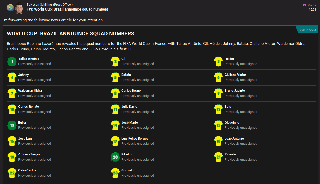Click the yellow number 23 shirt beside Gonzalo
Screen dimensions: 320x184
(115, 173)
